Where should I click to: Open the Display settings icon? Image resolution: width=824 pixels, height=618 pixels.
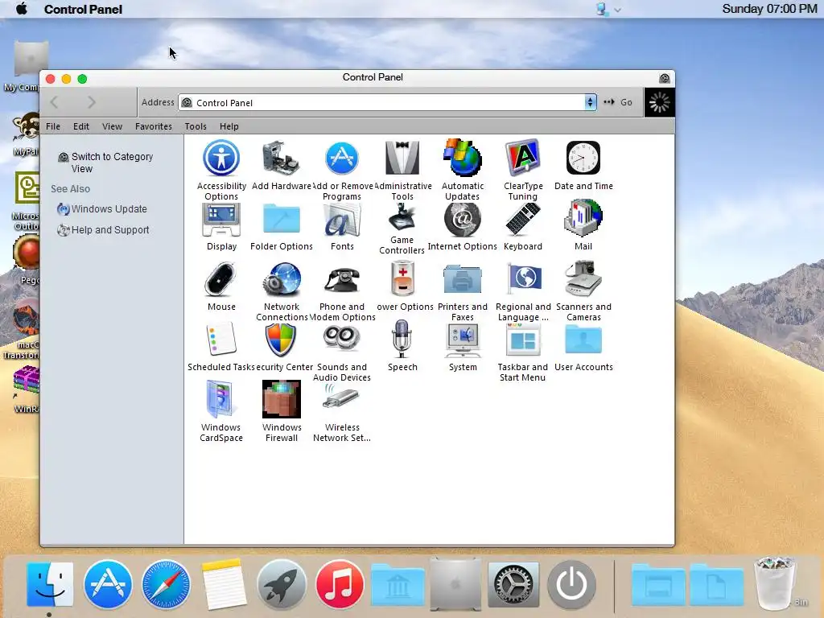coord(221,219)
